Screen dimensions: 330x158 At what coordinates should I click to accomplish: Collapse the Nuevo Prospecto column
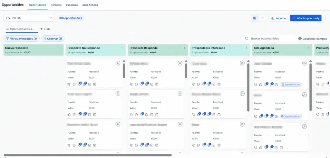(60, 48)
